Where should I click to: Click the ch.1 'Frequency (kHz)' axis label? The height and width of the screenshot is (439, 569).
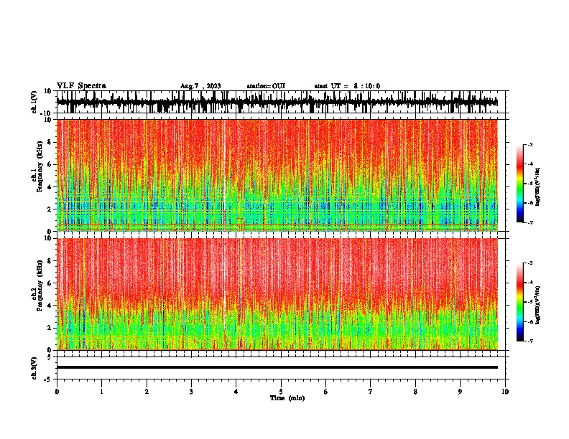40,166
